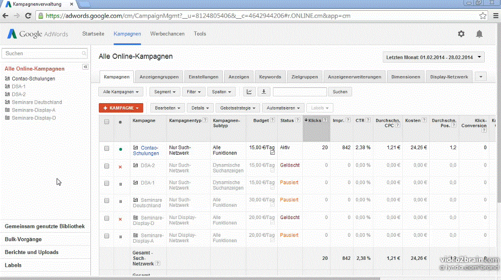Image resolution: width=501 pixels, height=280 pixels.
Task: Open the Werbechancen menu
Action: coord(168,33)
